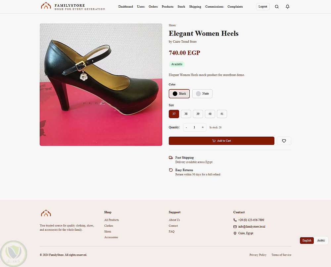Click the Easy Returns arrow icon

coord(171,170)
